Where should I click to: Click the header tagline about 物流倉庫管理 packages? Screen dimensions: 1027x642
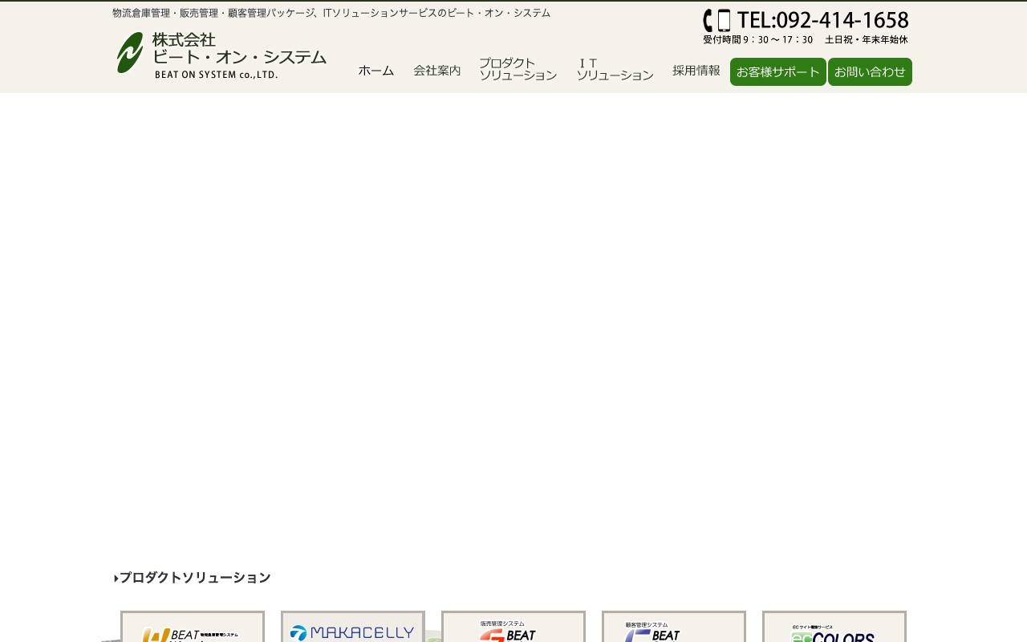point(331,13)
